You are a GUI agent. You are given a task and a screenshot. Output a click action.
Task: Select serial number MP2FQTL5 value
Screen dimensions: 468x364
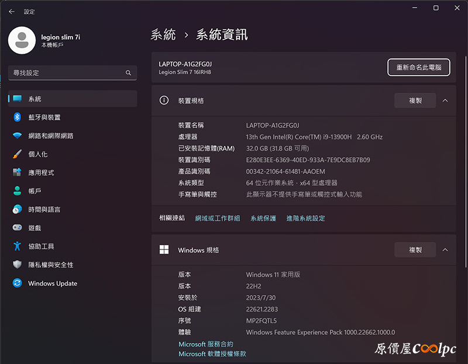click(261, 321)
